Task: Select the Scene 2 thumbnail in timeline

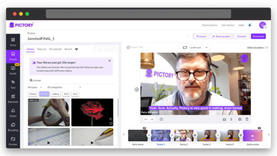Action: [184, 135]
